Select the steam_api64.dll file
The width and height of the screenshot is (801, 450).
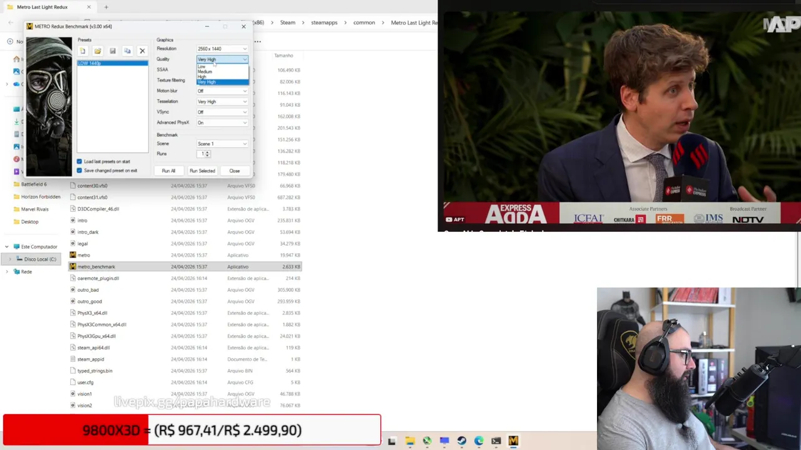click(x=93, y=347)
